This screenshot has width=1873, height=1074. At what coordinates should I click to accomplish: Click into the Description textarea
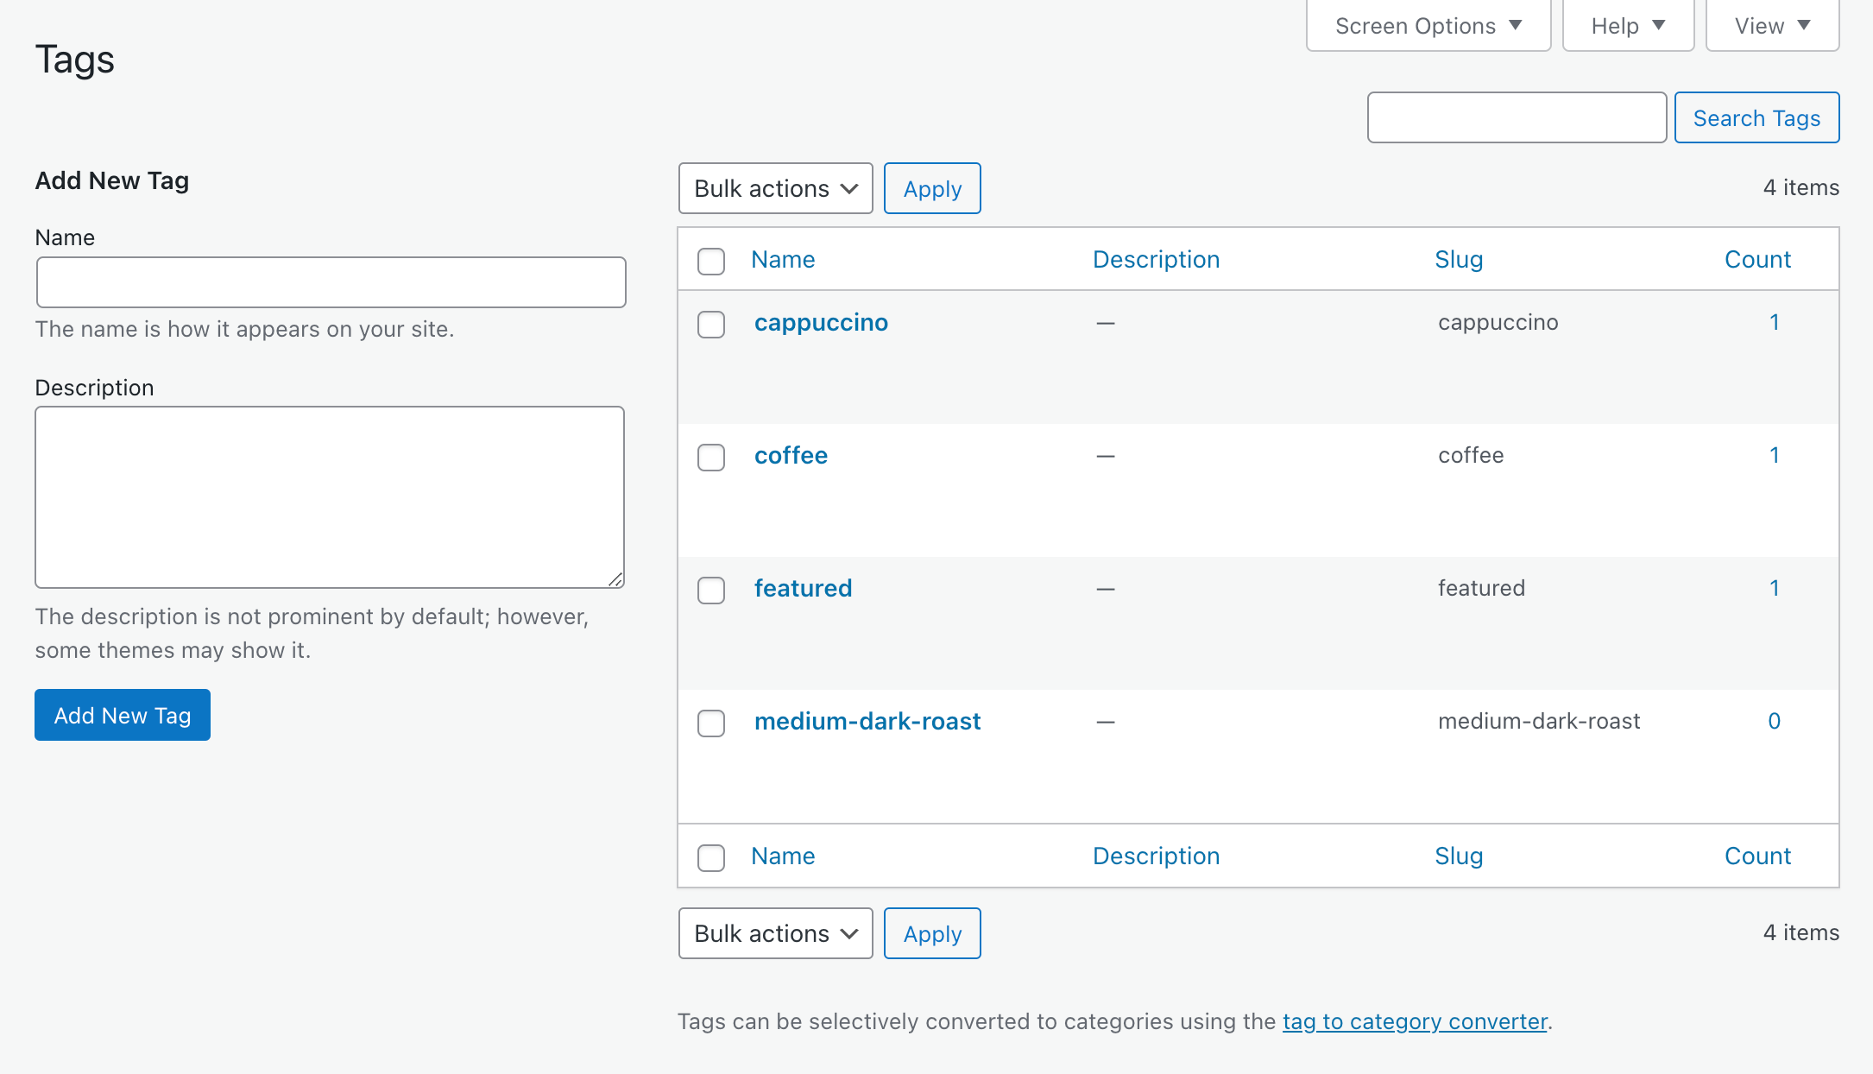tap(329, 497)
